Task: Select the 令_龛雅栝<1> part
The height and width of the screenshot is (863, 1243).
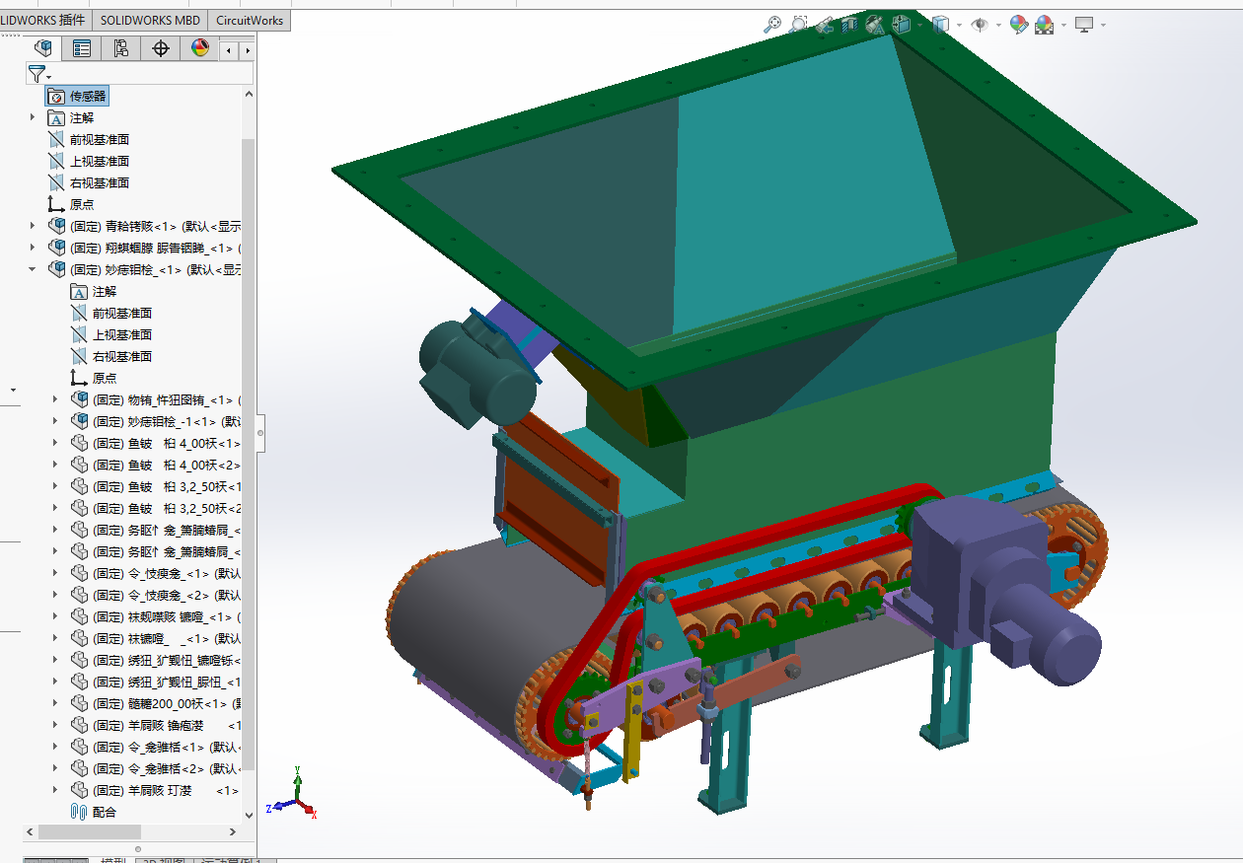Action: (157, 747)
